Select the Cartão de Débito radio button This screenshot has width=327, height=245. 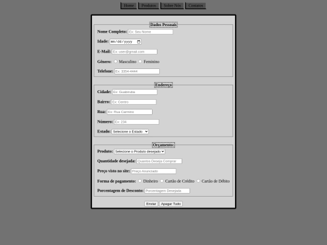[199, 181]
